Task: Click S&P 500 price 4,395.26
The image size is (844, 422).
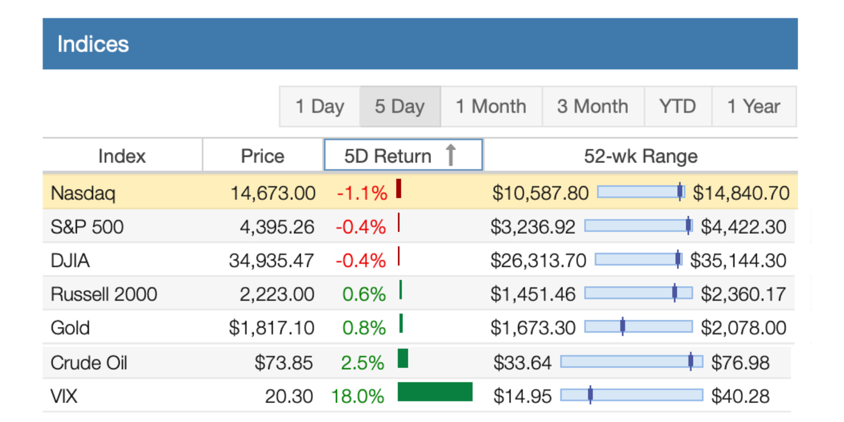Action: pyautogui.click(x=277, y=227)
